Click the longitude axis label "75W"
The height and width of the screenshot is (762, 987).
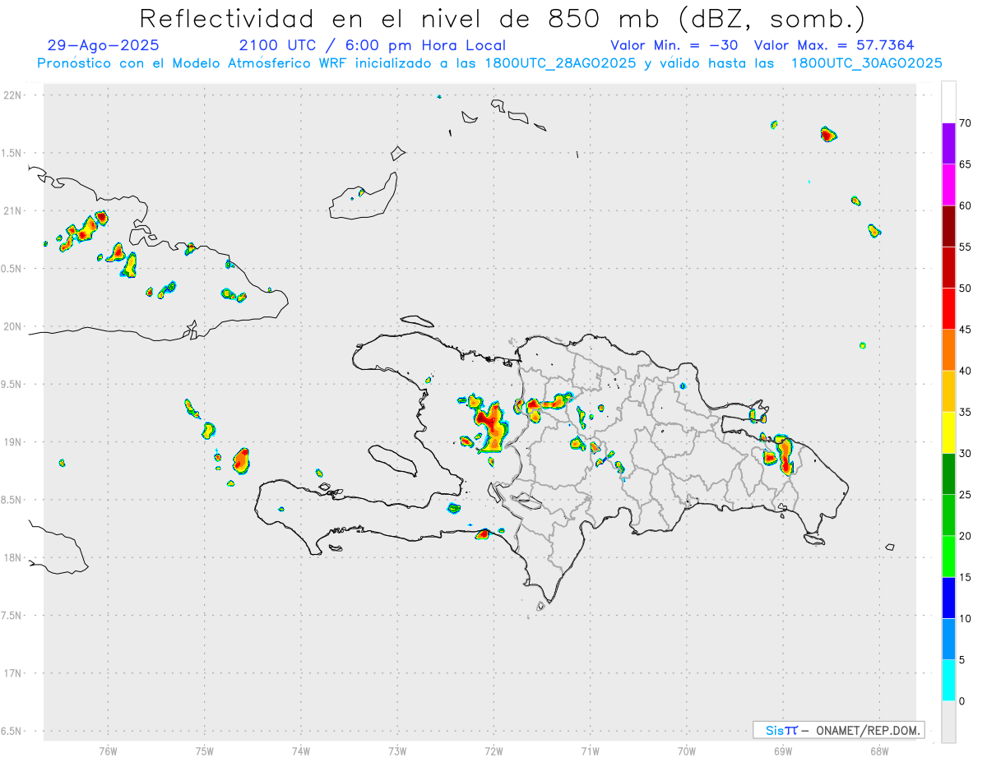tap(204, 751)
